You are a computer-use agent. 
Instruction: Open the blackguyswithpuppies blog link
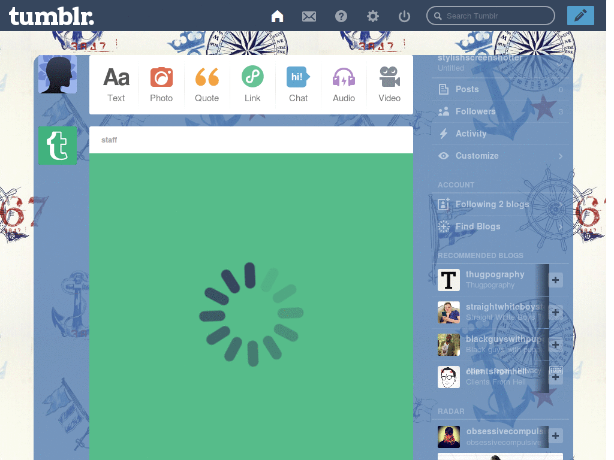click(x=505, y=340)
